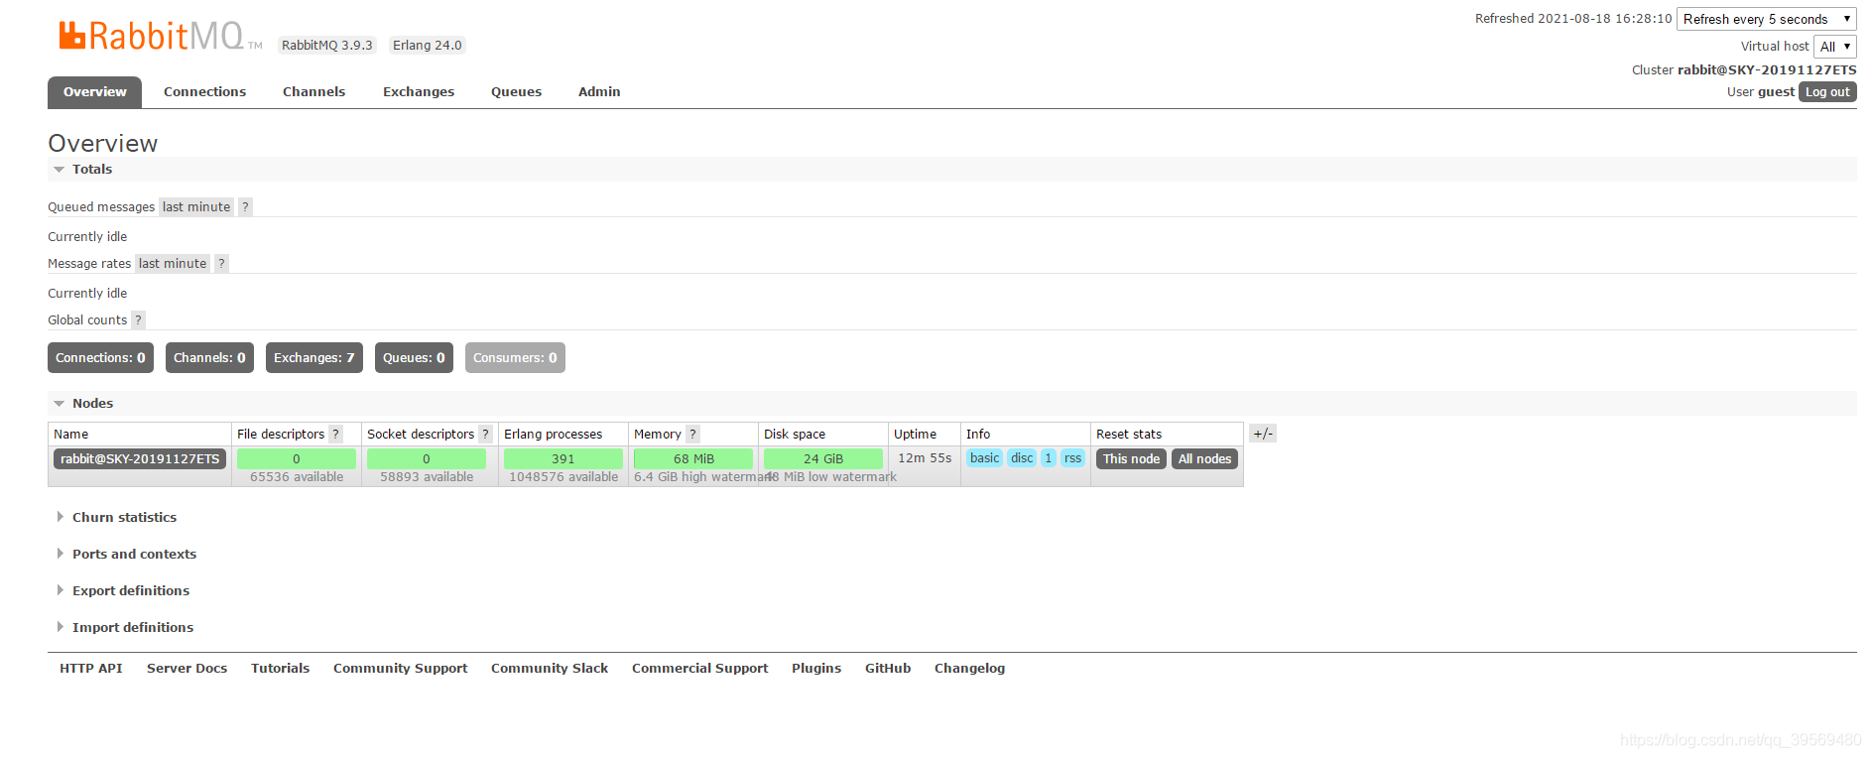Open the Commercial Support link
1871x758 pixels.
point(700,669)
